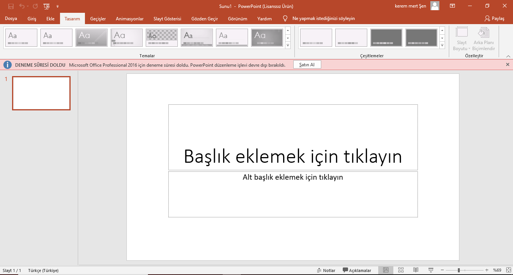
Task: Click the Save icon in title bar
Action: click(11, 6)
